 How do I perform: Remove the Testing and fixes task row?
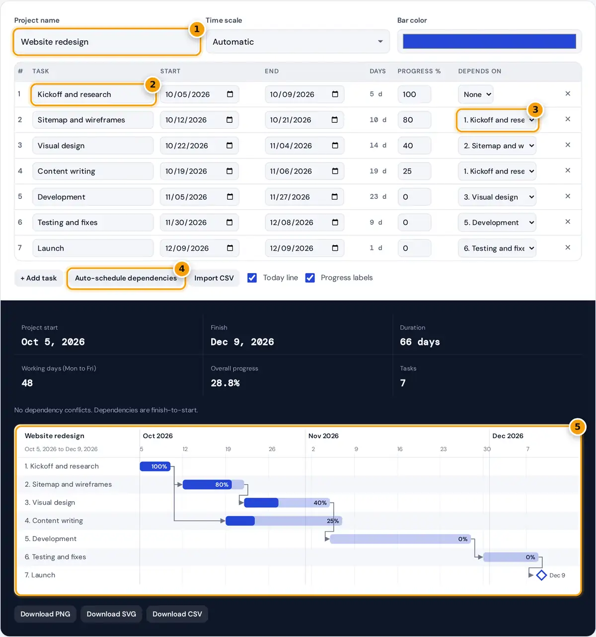coord(568,222)
